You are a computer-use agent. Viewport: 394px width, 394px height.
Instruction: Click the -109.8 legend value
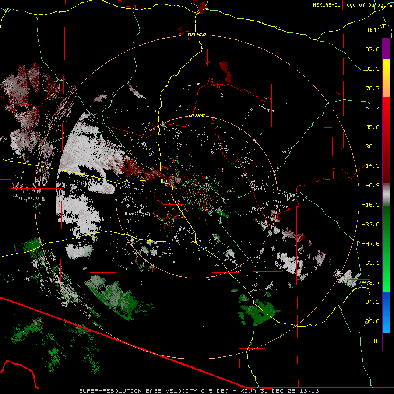pos(369,321)
